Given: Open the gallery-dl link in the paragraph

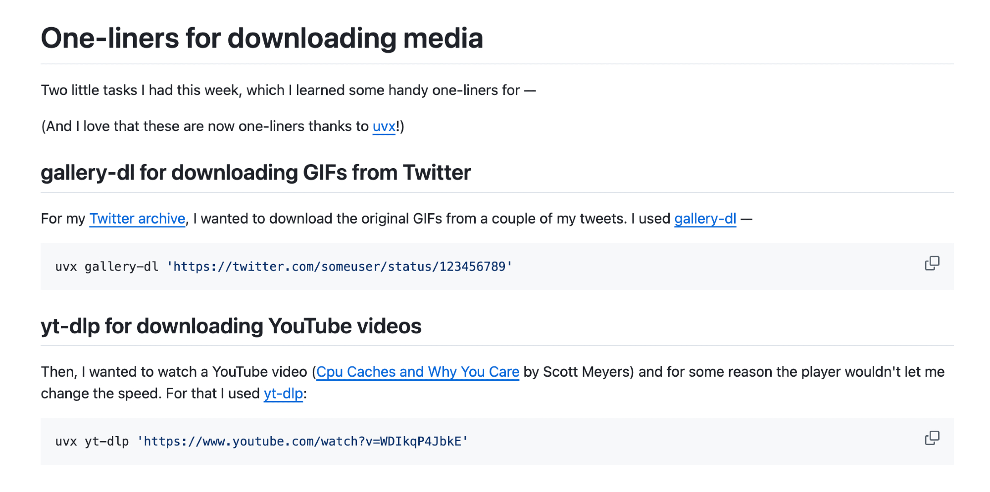Looking at the screenshot, I should click(x=705, y=219).
